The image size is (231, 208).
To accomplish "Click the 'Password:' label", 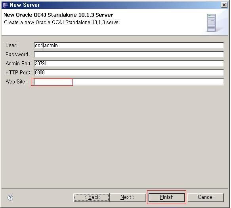I will tap(18, 54).
